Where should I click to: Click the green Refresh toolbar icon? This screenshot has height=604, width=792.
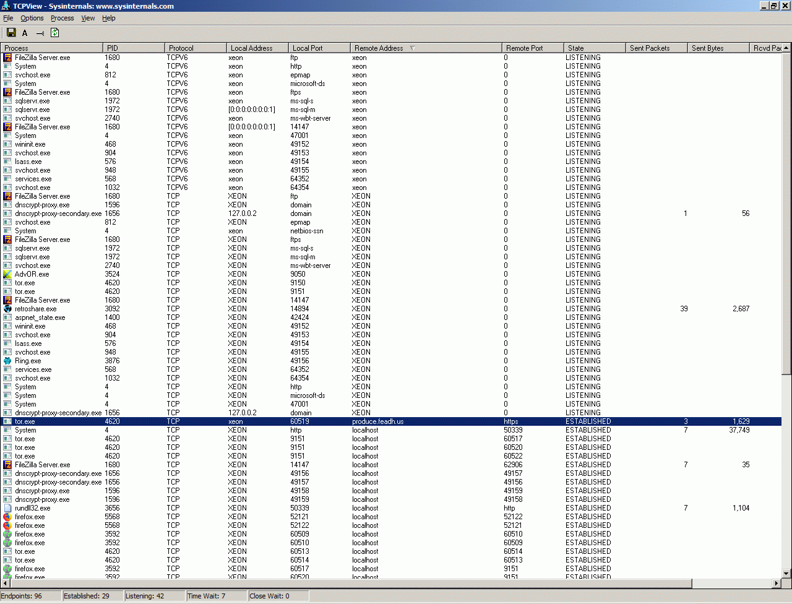(55, 33)
